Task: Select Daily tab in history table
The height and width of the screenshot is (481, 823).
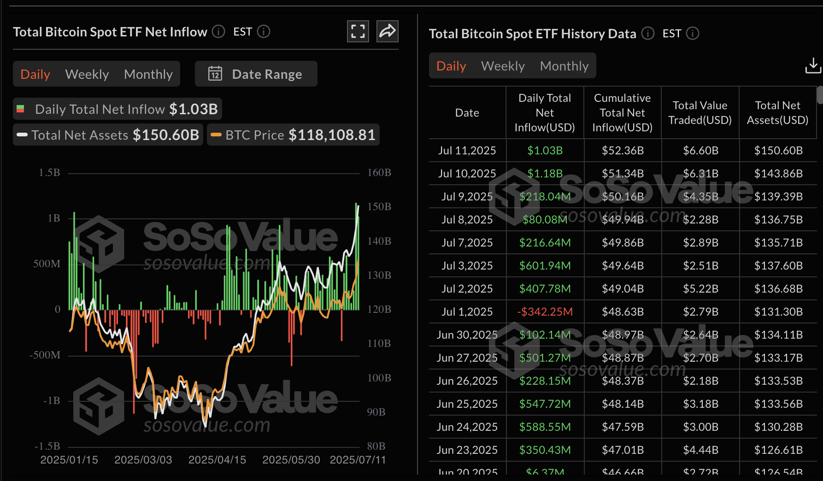Action: pos(451,66)
